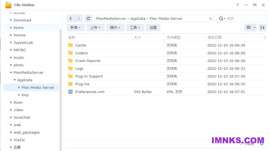Open the help question mark icon

(238, 5)
